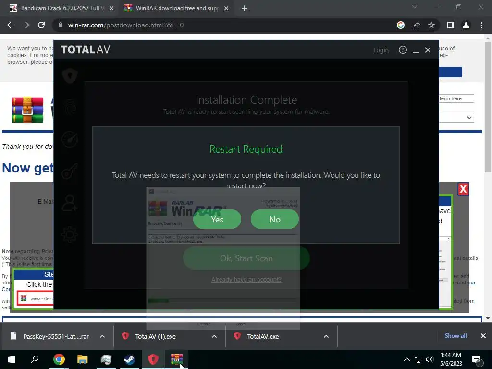The image size is (492, 369).
Task: Close the red X popup on WinRAR page
Action: 463,189
